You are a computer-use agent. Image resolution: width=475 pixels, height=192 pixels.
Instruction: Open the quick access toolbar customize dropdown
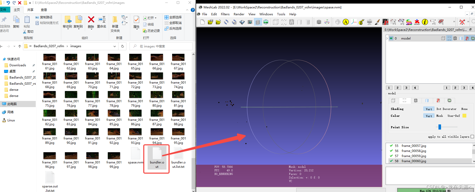click(30, 3)
